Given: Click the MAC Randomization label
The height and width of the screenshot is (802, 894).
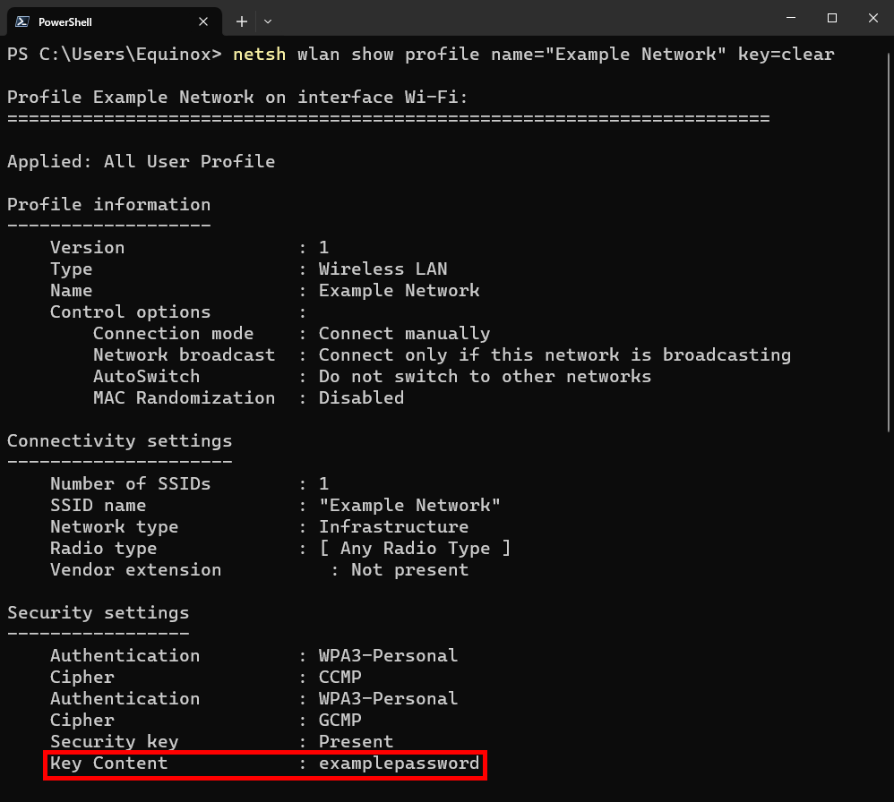Looking at the screenshot, I should pyautogui.click(x=184, y=398).
